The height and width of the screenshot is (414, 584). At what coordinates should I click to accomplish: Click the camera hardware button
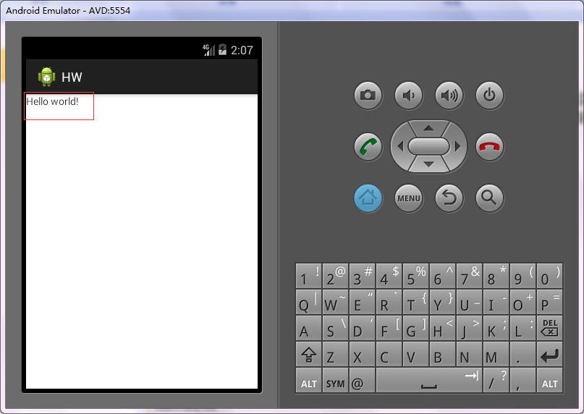pos(368,96)
